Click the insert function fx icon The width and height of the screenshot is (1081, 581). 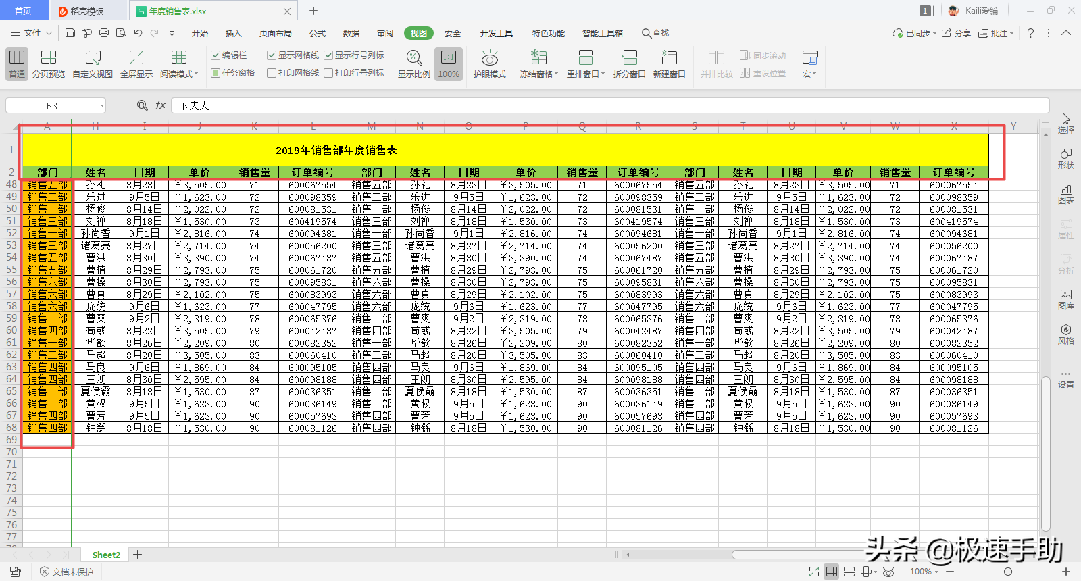[160, 105]
